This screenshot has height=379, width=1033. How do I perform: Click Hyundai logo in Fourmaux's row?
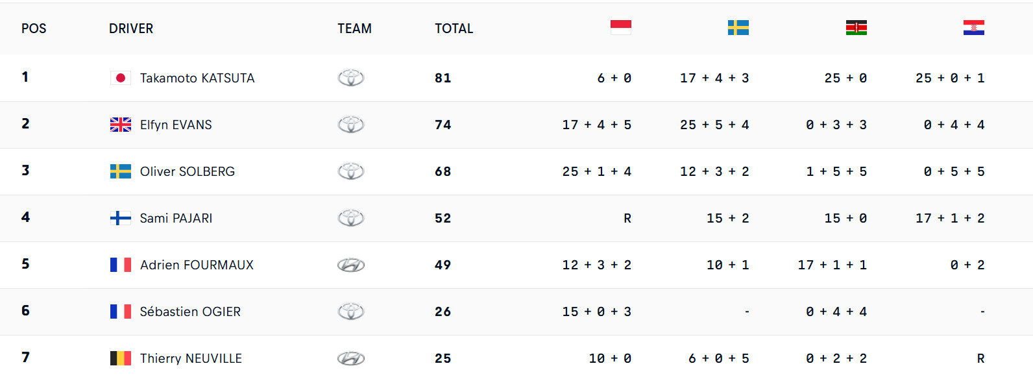(x=351, y=265)
